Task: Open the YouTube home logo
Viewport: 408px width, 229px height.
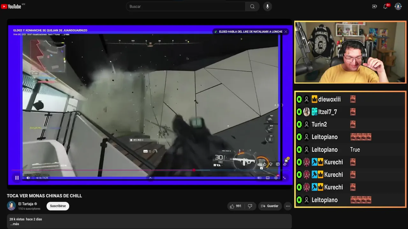Action: (11, 6)
